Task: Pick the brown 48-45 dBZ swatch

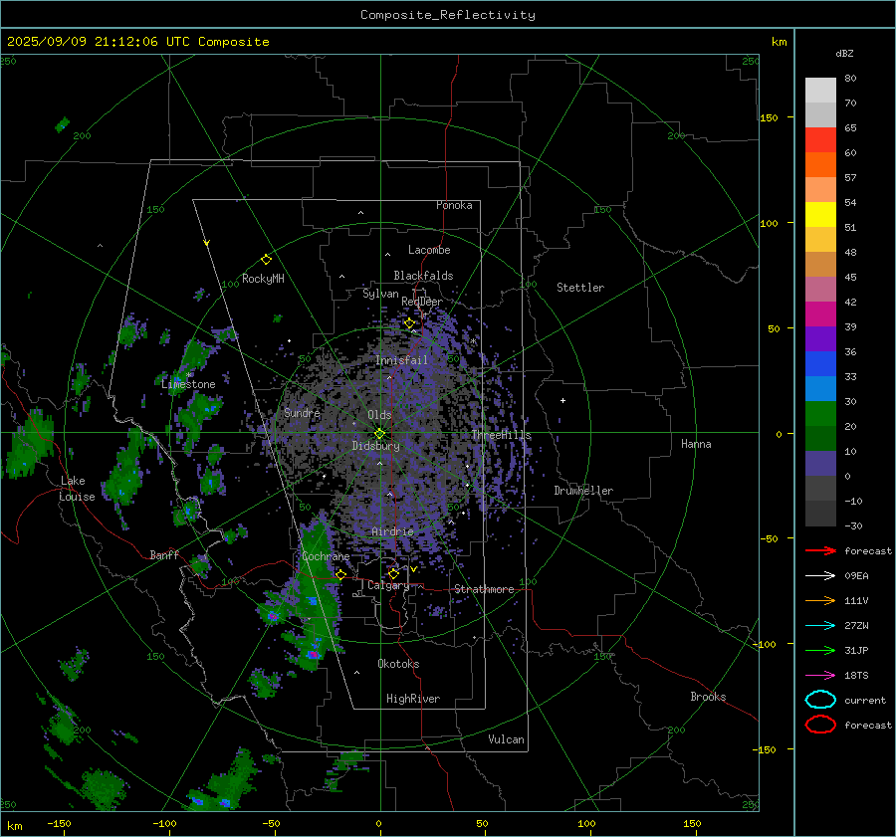Action: (820, 265)
